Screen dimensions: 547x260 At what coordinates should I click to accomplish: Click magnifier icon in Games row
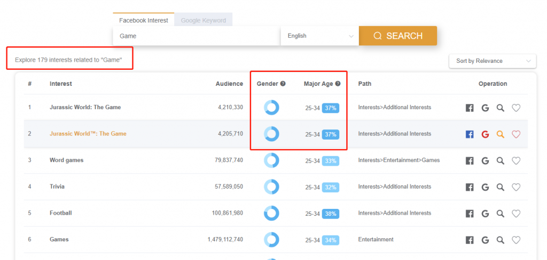(x=501, y=240)
